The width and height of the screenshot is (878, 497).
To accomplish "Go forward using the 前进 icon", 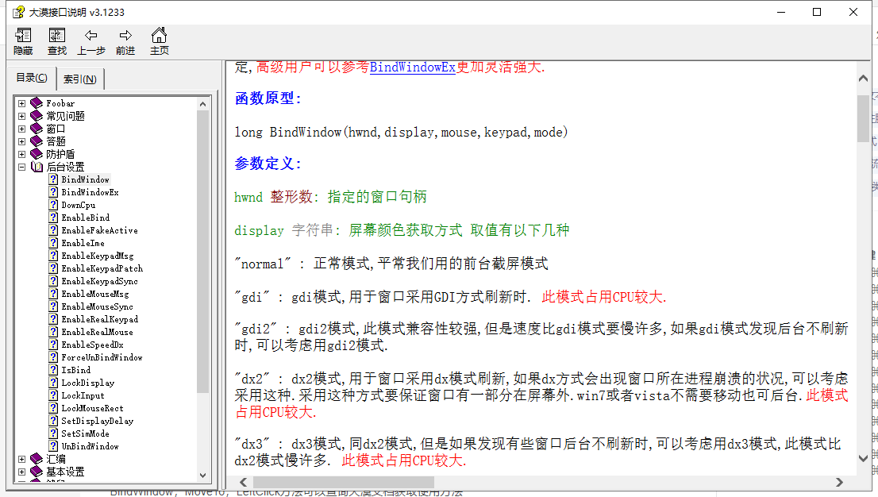I will coord(125,35).
